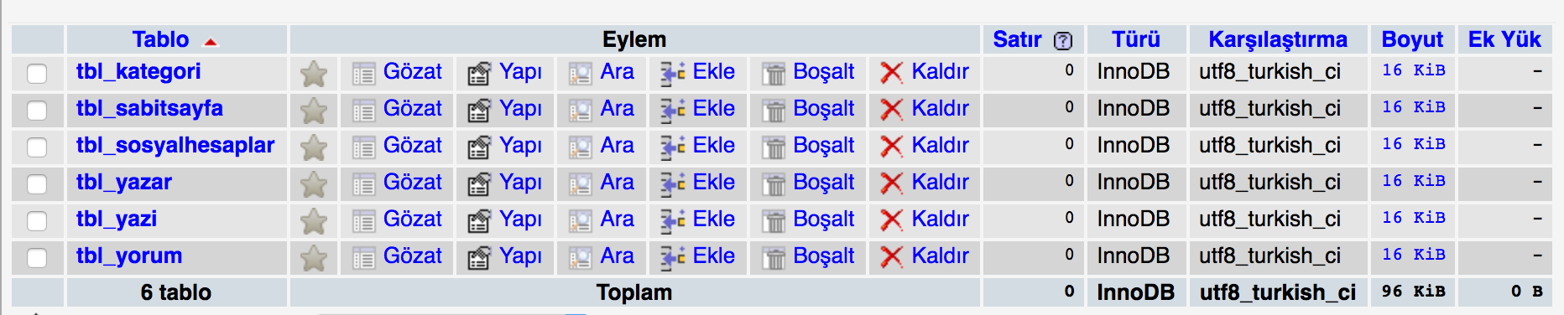Viewport: 1564px width, 315px height.
Task: Open the tbl_sosyalhesaplar table link
Action: 175,145
